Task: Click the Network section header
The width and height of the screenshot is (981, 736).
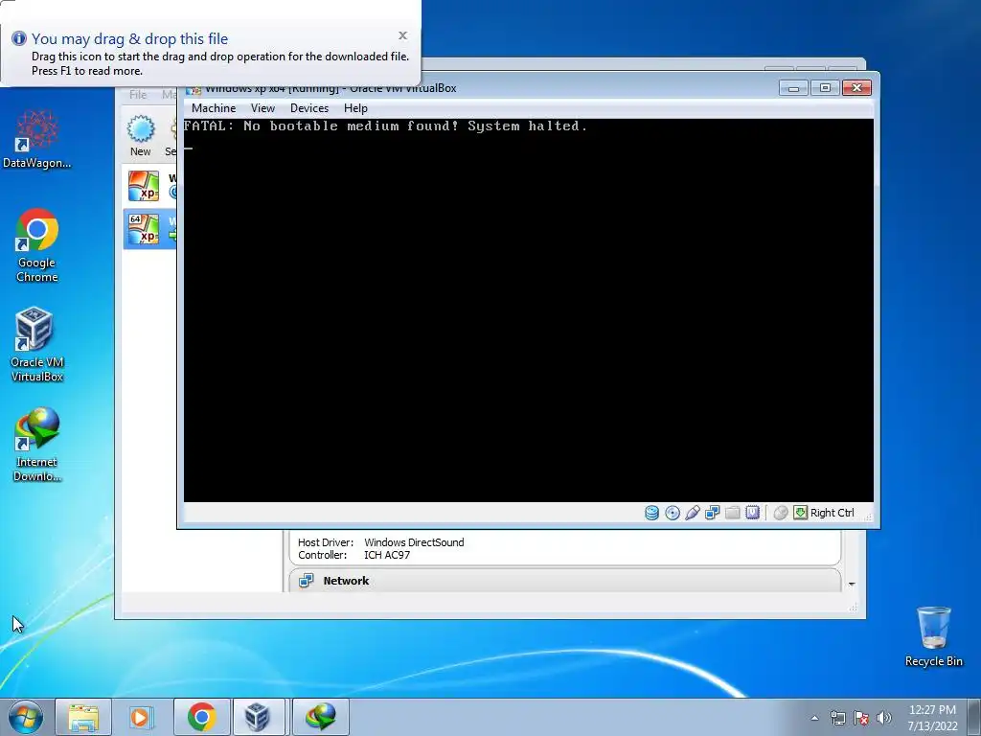Action: click(x=564, y=580)
